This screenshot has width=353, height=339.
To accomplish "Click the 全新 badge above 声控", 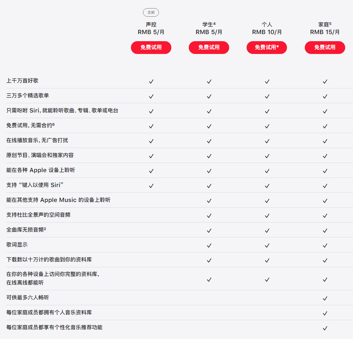I will (151, 12).
